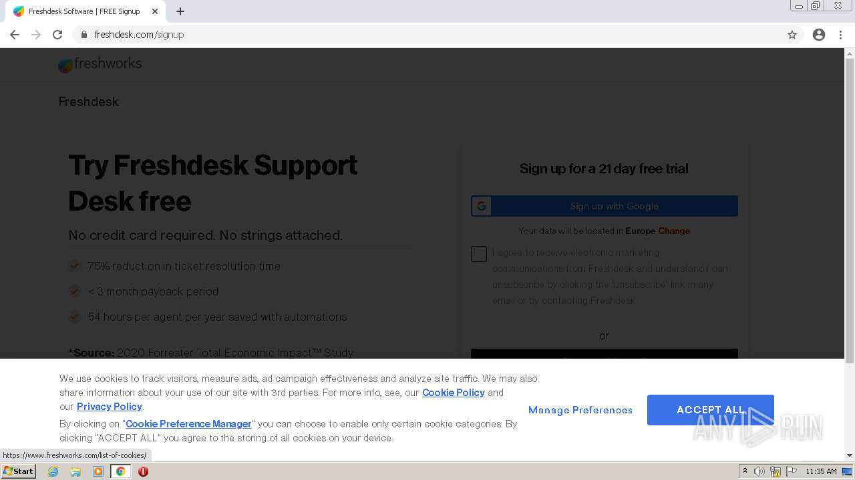This screenshot has width=855, height=480.
Task: Click the padlock site info icon
Action: (x=83, y=35)
